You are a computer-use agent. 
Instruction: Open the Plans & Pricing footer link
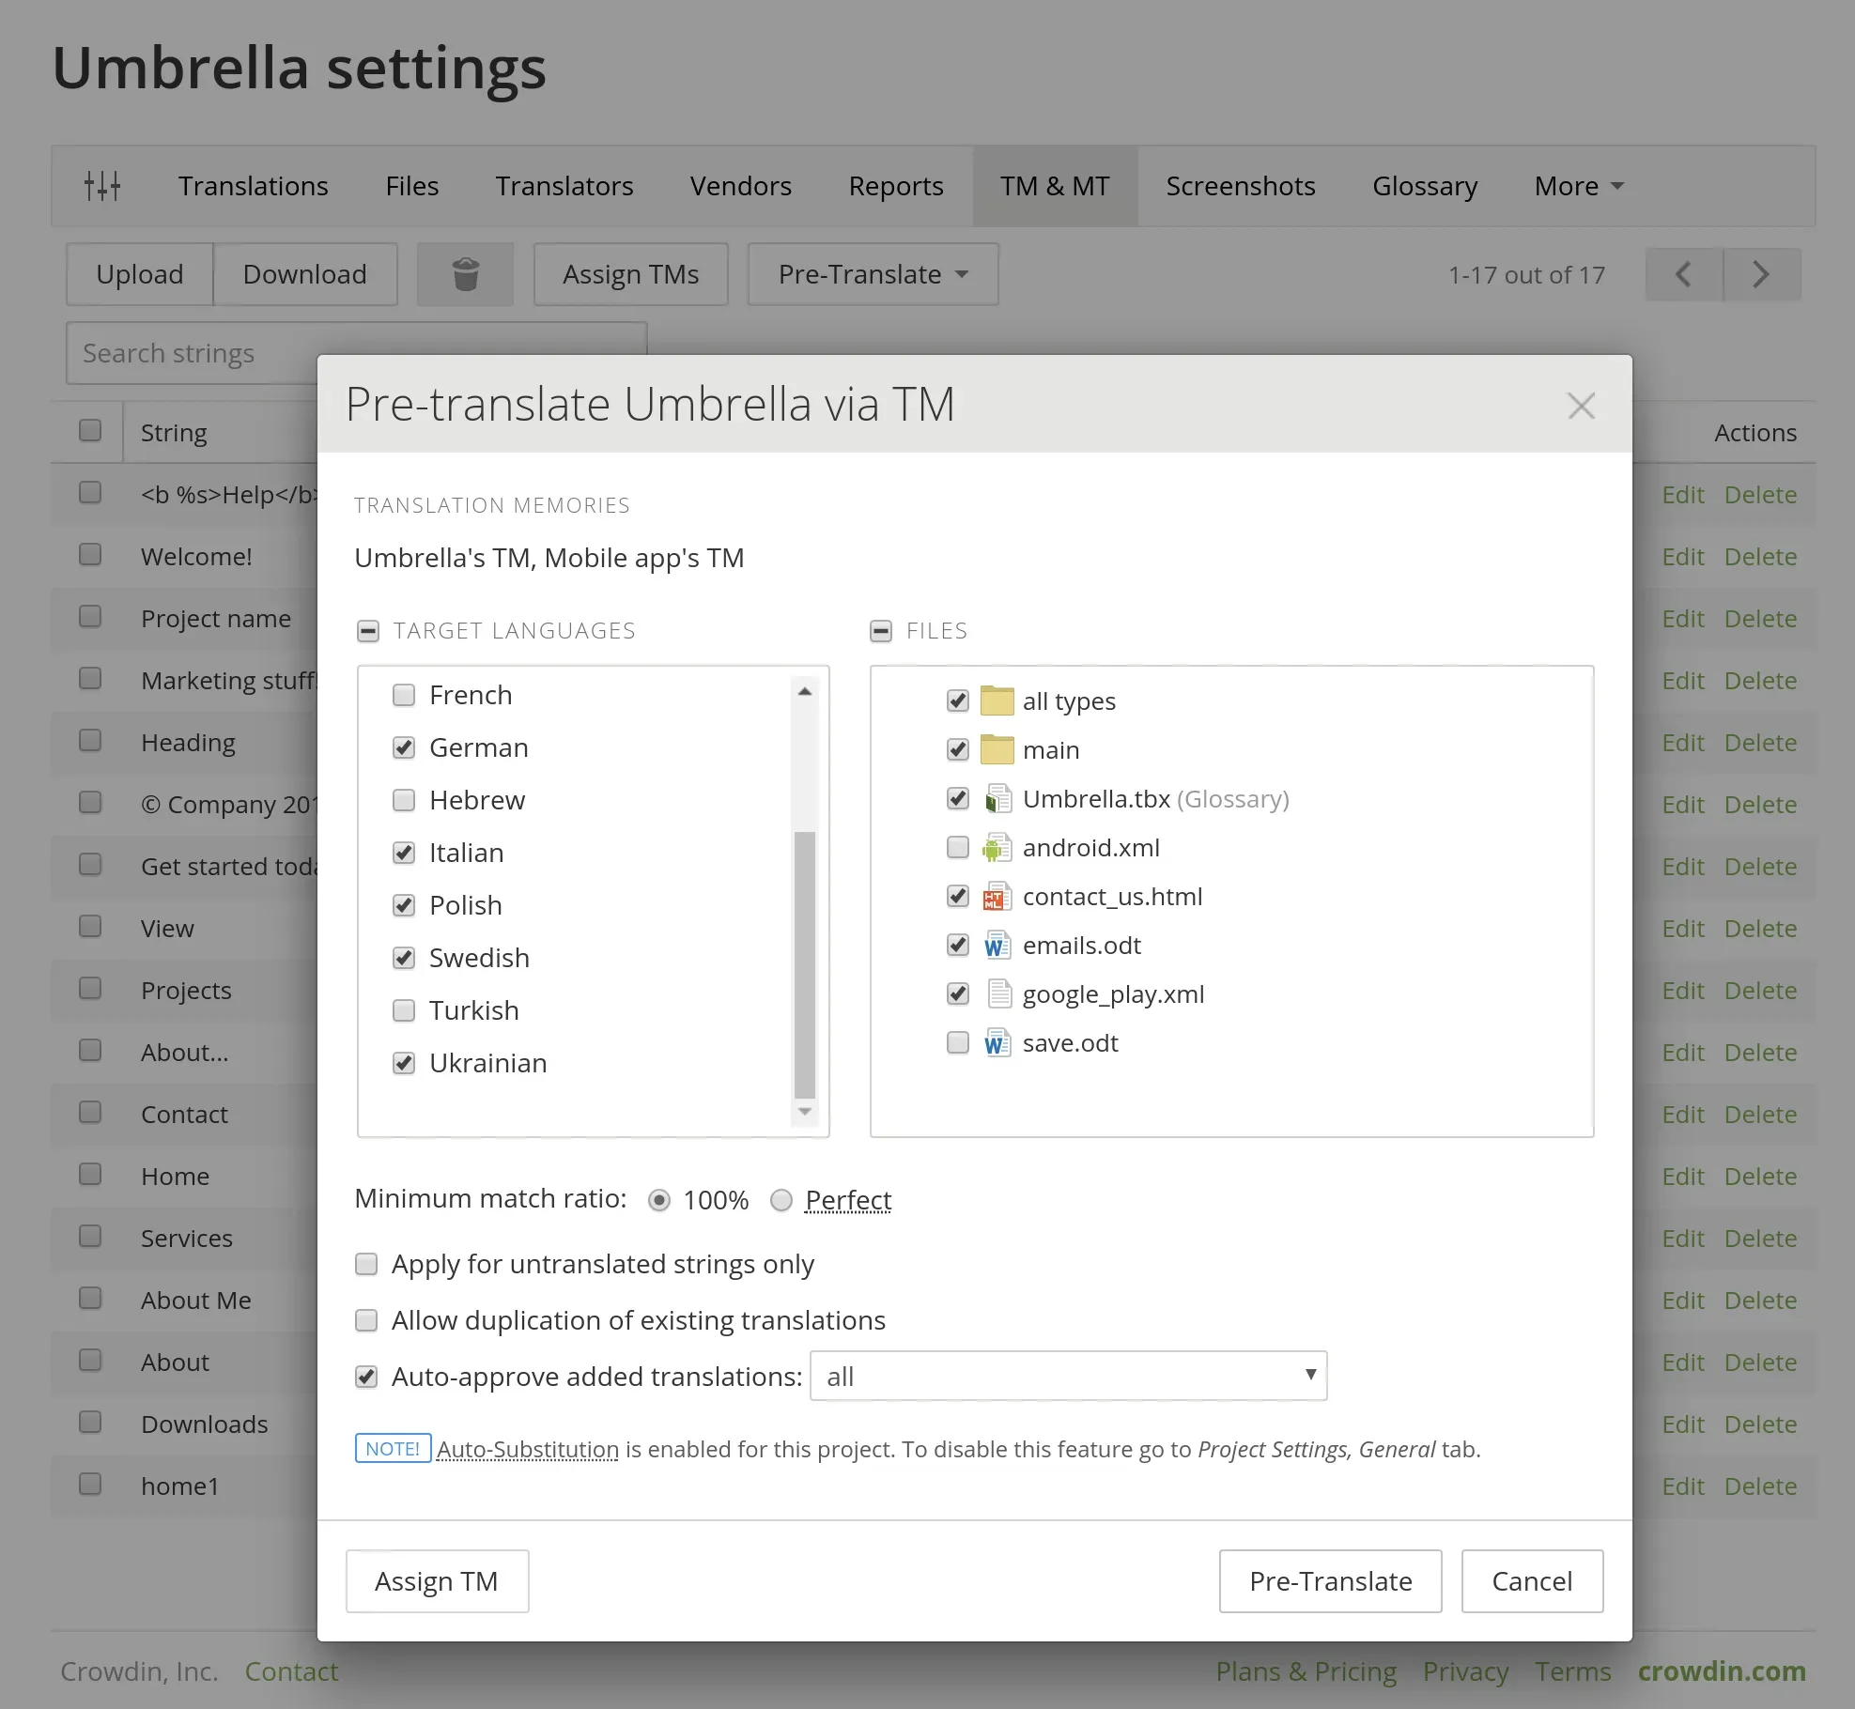coord(1306,1671)
